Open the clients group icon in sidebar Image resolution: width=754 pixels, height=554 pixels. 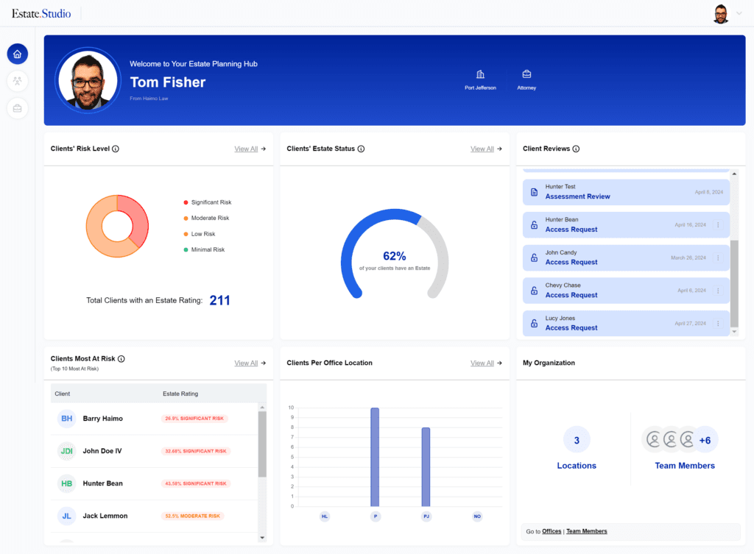pyautogui.click(x=18, y=81)
